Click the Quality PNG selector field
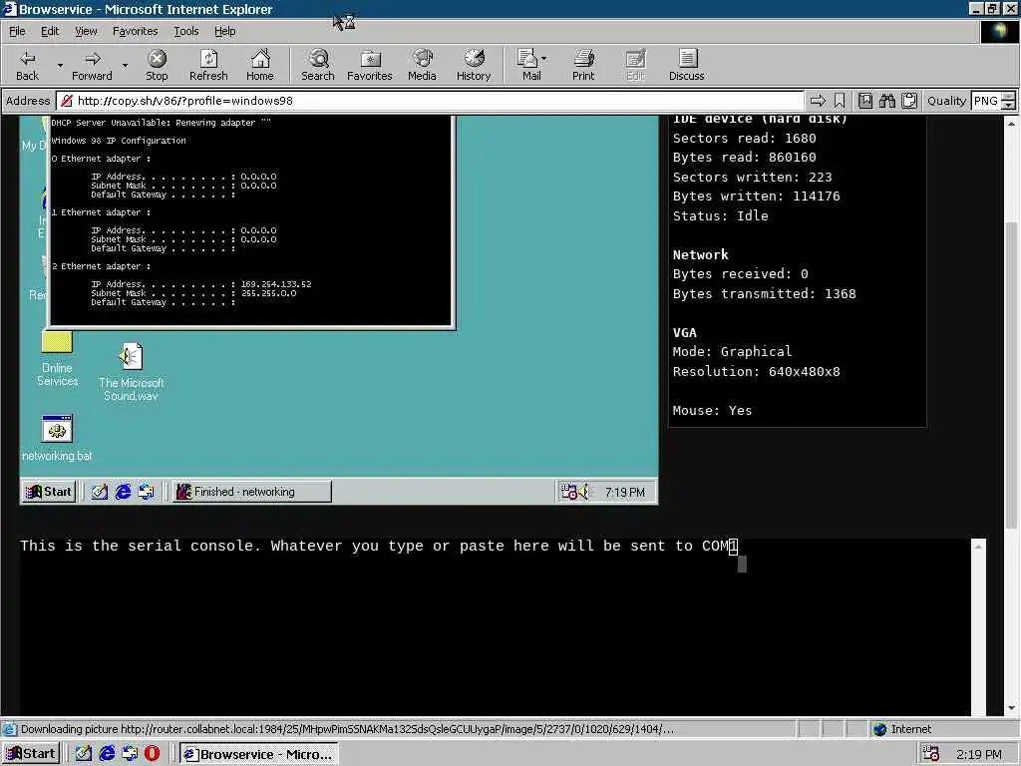Viewport: 1021px width, 766px height. coord(985,101)
